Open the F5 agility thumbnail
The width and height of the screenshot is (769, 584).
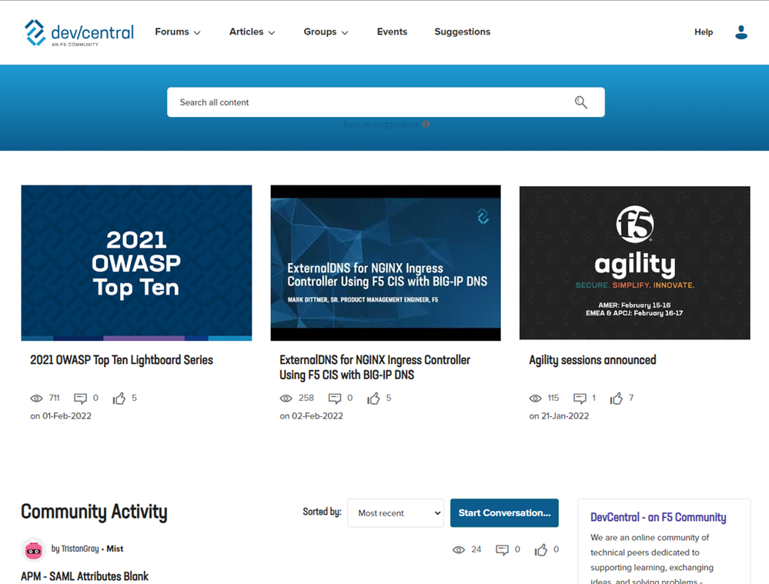(x=634, y=263)
